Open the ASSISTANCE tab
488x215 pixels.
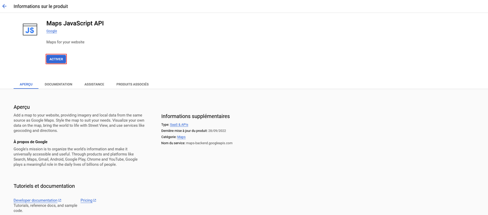click(94, 84)
